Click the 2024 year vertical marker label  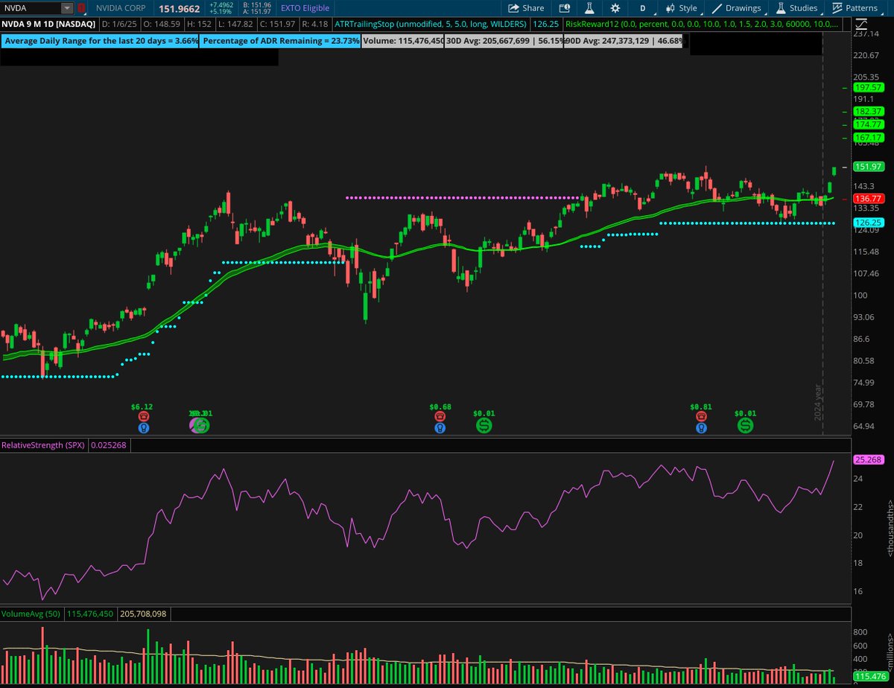click(x=818, y=402)
